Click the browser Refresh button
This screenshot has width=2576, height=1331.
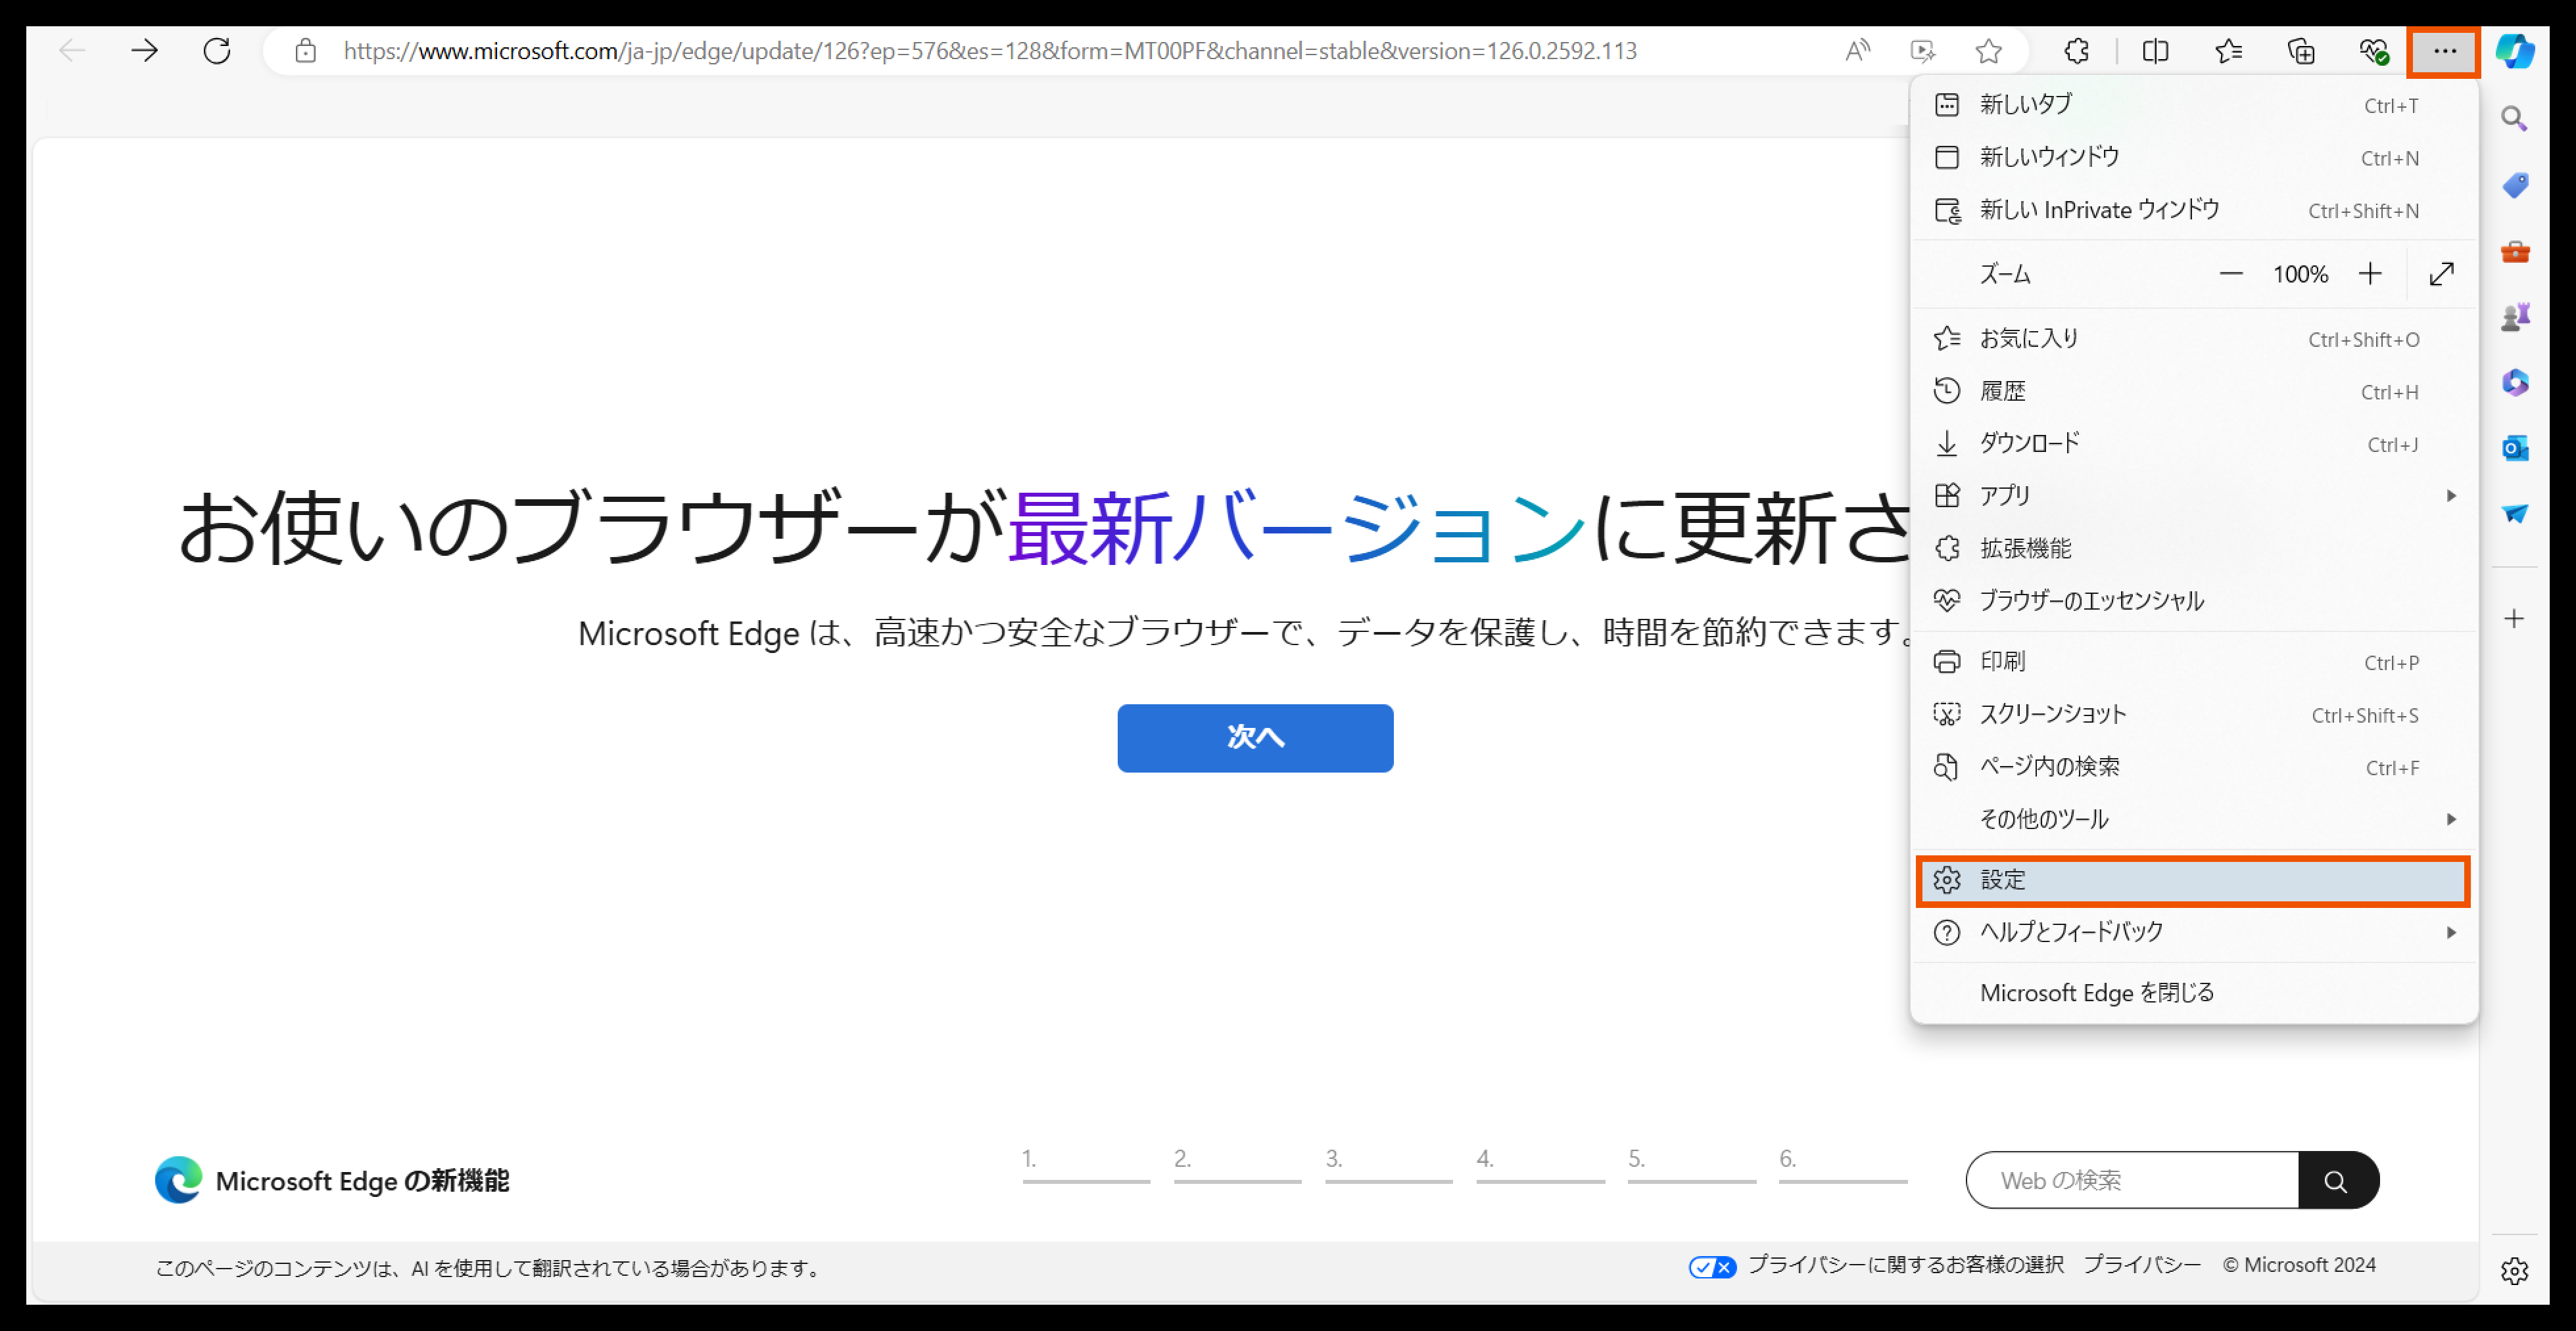click(217, 51)
